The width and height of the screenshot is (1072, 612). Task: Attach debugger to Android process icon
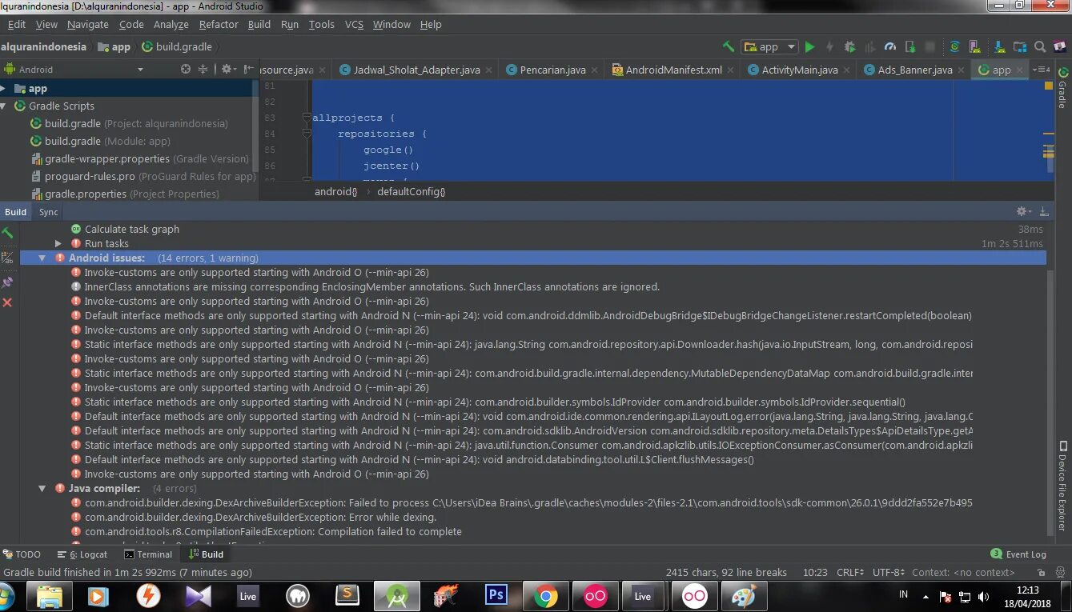coord(910,46)
